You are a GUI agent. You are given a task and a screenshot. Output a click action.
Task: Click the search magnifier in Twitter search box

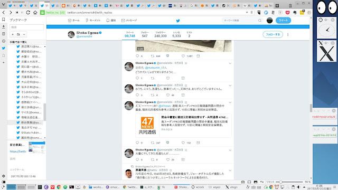(259, 21)
